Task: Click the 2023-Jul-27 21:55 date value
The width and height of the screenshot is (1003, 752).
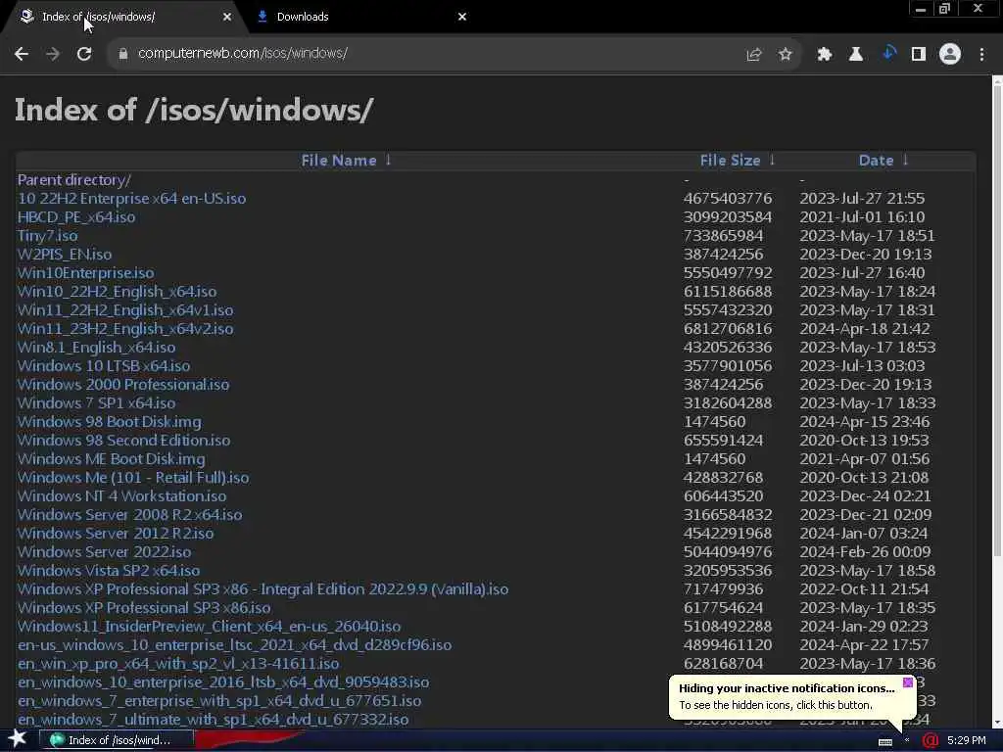Action: click(862, 198)
